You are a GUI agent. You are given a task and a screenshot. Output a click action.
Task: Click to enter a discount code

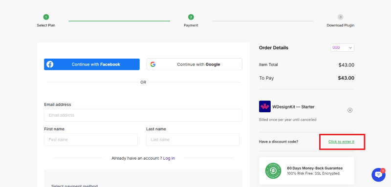(341, 142)
